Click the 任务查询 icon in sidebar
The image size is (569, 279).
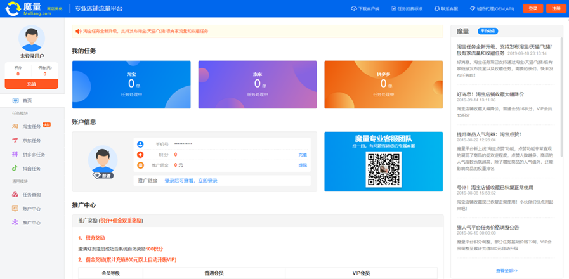click(x=15, y=195)
